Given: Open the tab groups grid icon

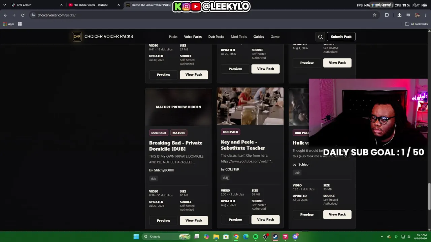Looking at the screenshot, I should (x=20, y=24).
